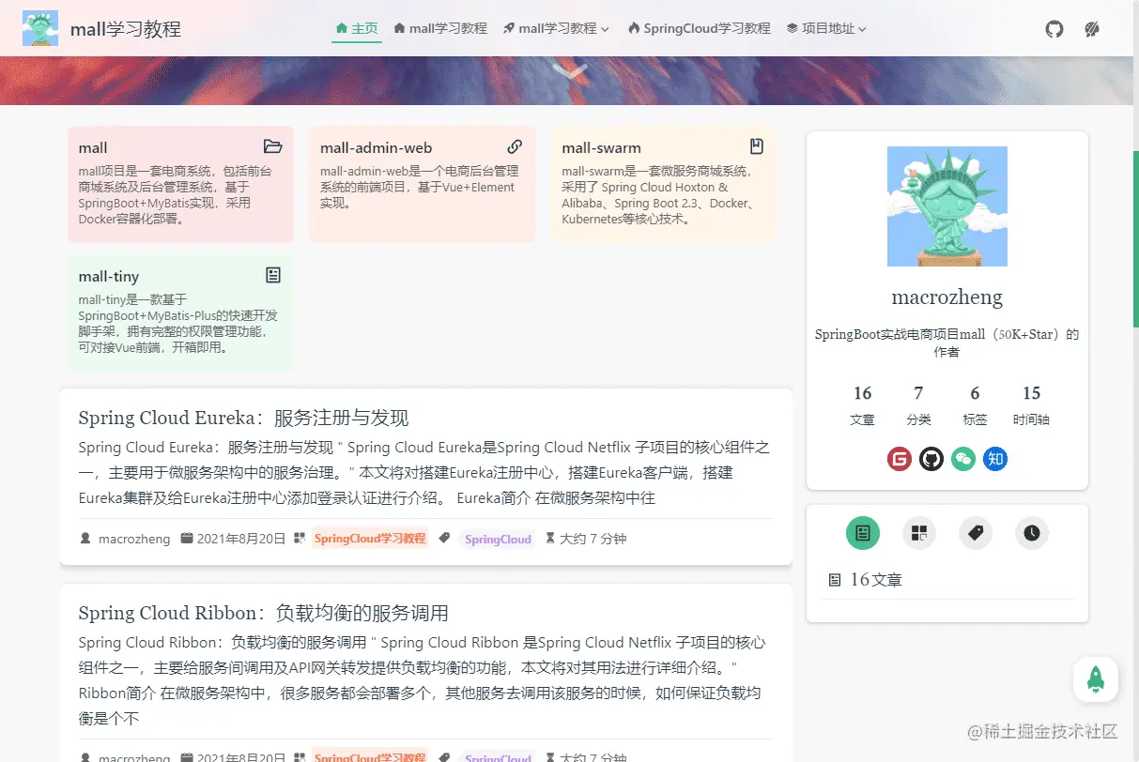Open the 6 标签 count in profile
The width and height of the screenshot is (1139, 762).
click(975, 404)
